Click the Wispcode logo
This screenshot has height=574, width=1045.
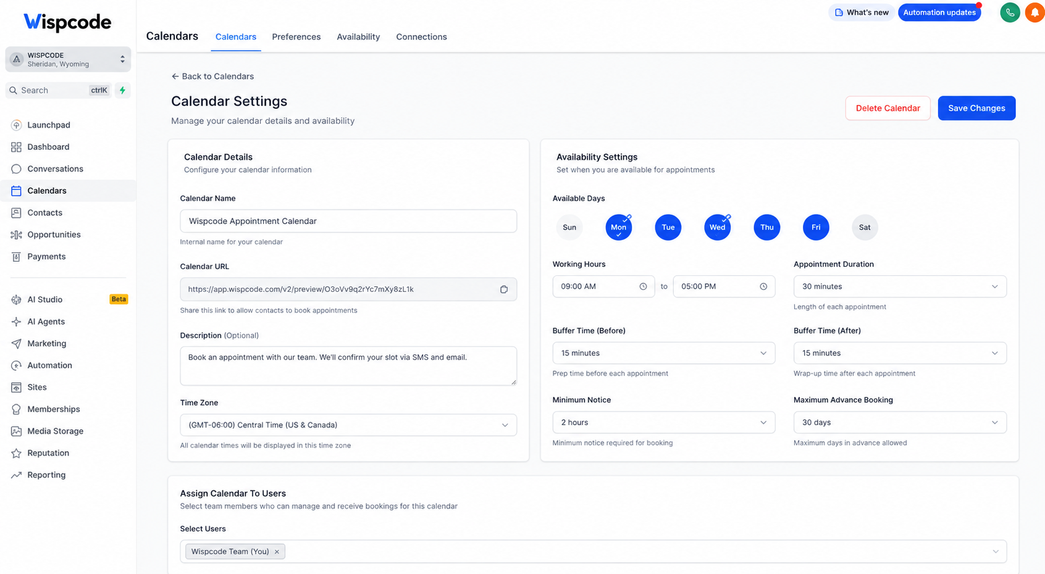tap(67, 22)
